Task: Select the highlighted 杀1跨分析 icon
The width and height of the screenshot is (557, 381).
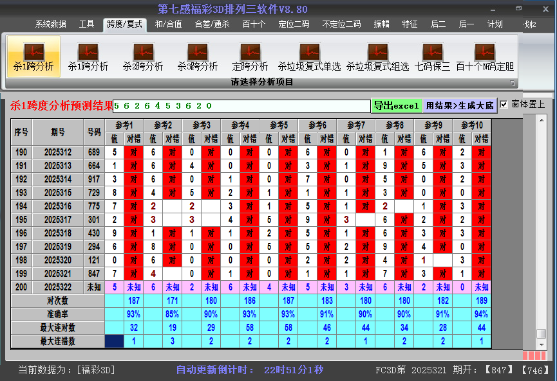Action: (33, 57)
